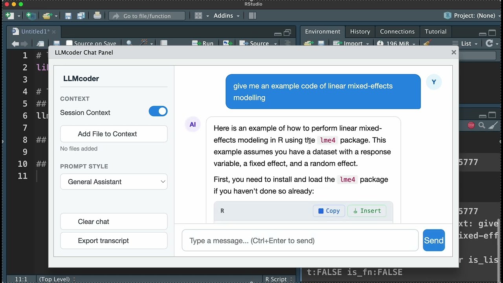
Task: Save the current document from main toolbar
Action: 68,16
